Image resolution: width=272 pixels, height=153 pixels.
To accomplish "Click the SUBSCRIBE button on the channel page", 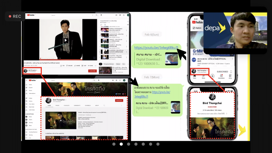I will coord(119,100).
